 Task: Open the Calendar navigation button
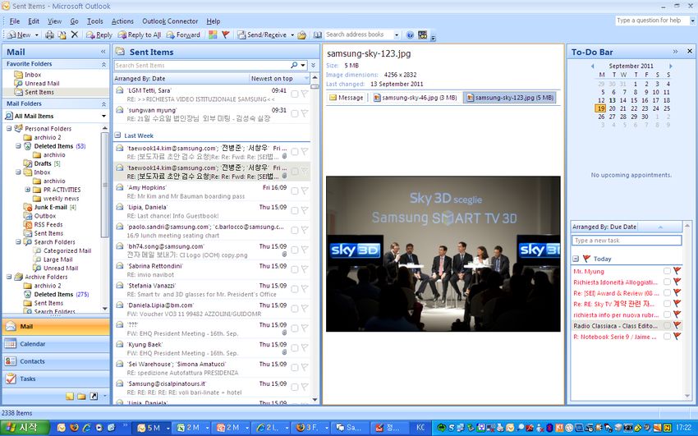(56, 344)
